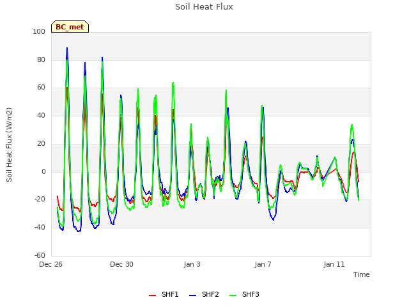Click the -20 y-axis tick label

(x=40, y=199)
